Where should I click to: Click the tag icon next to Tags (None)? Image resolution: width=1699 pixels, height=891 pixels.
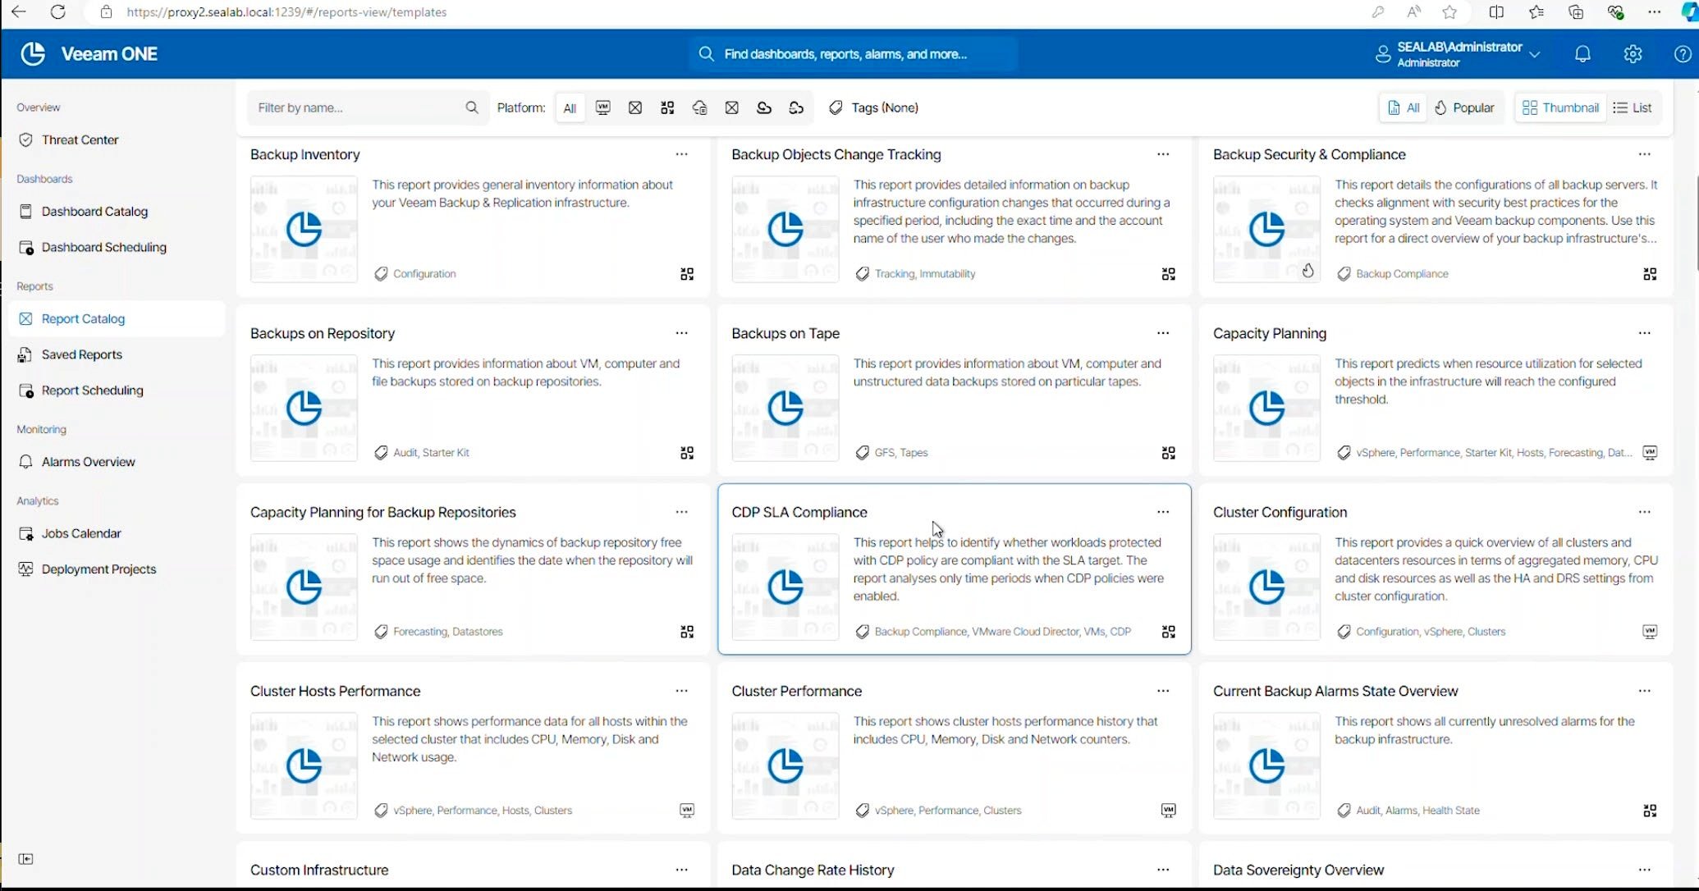pyautogui.click(x=836, y=107)
